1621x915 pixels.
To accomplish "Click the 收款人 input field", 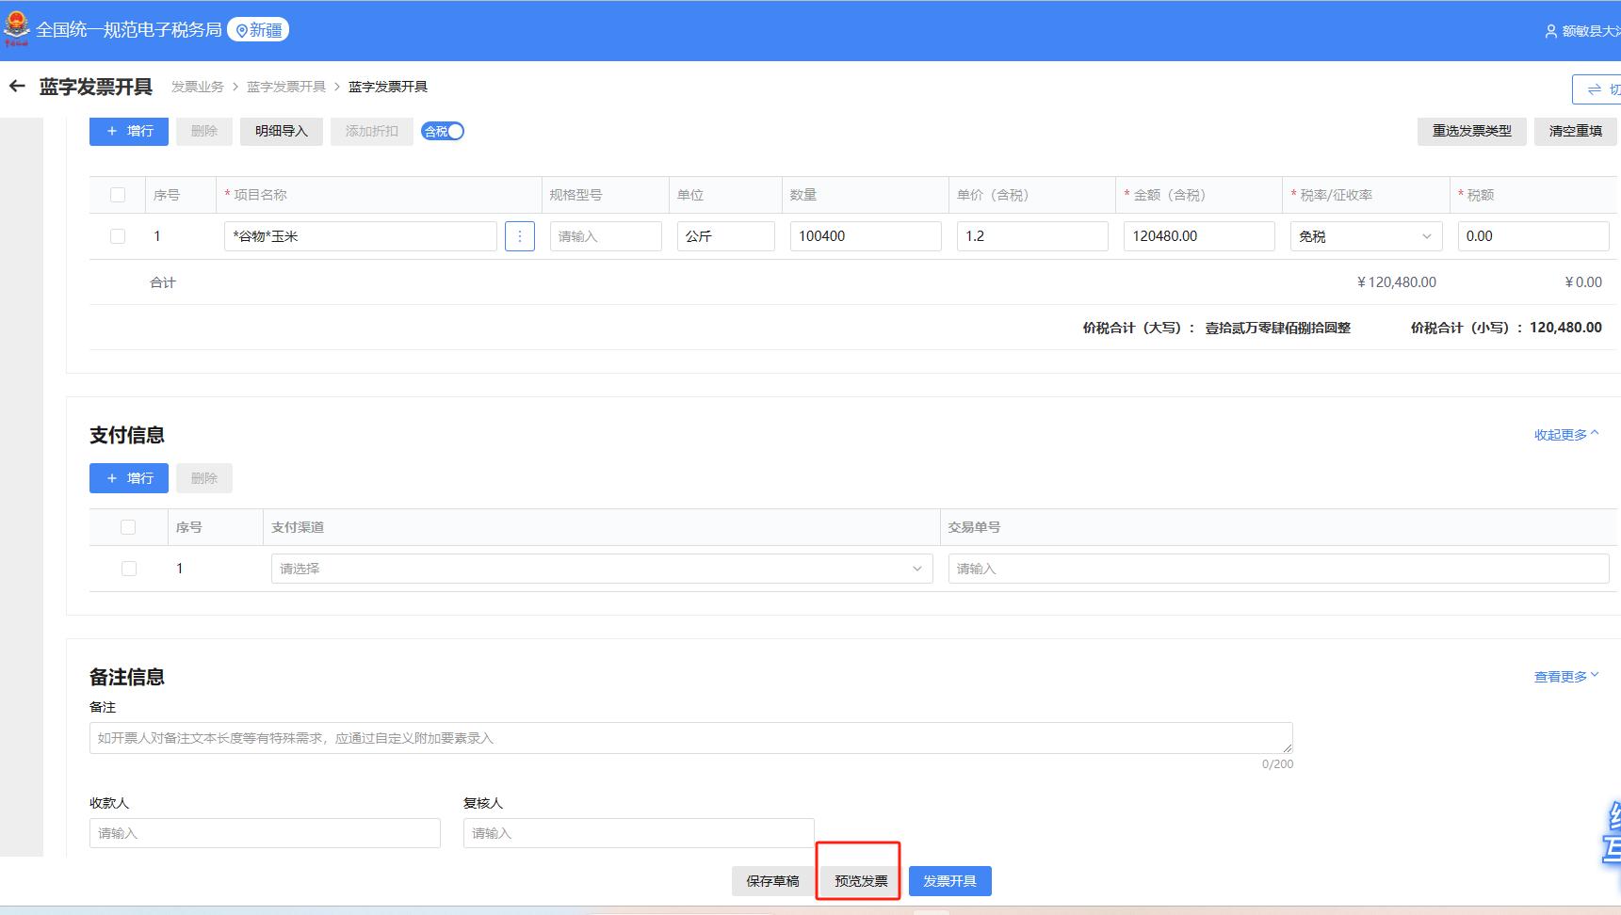I will (x=265, y=833).
